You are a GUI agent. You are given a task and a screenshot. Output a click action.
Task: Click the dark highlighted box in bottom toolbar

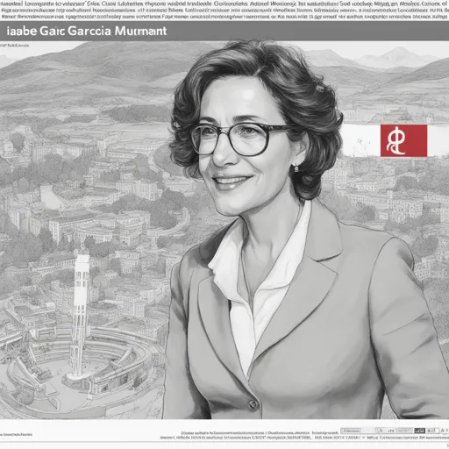coord(419,431)
